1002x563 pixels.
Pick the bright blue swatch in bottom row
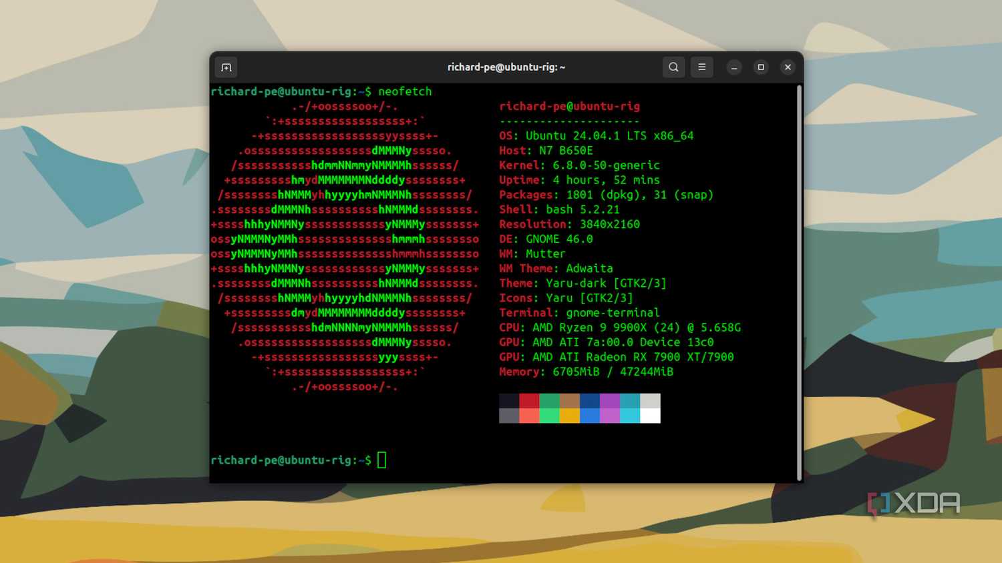[x=590, y=416]
